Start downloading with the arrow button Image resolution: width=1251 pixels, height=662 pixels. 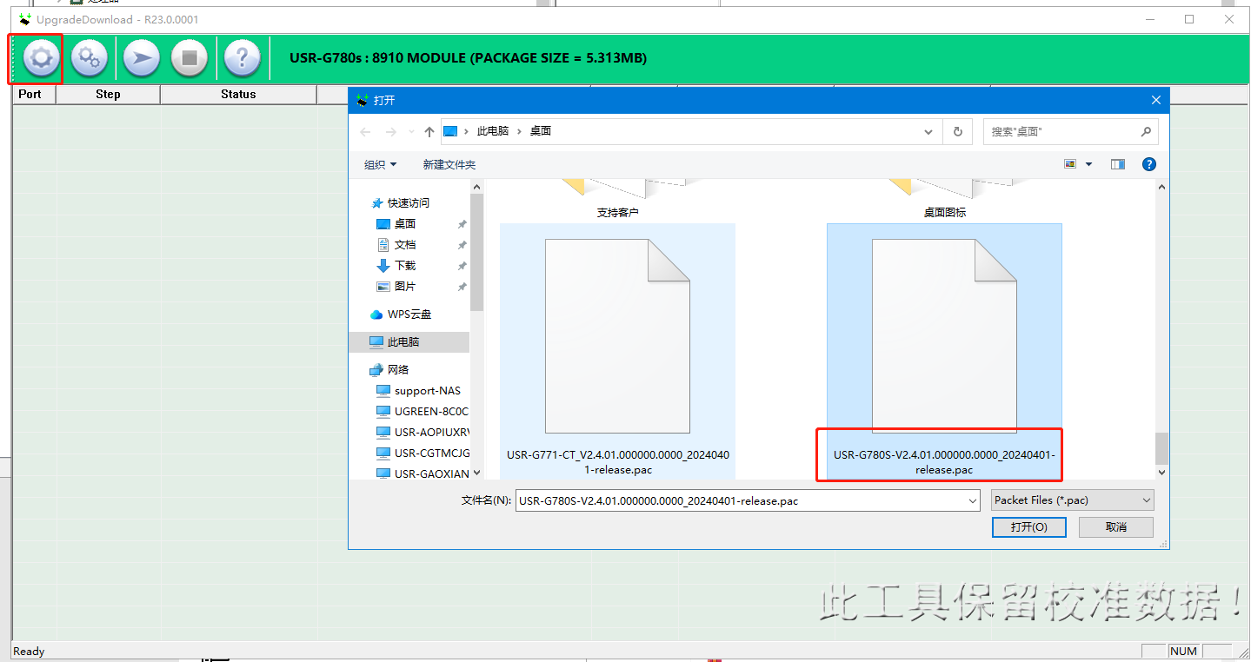coord(141,58)
